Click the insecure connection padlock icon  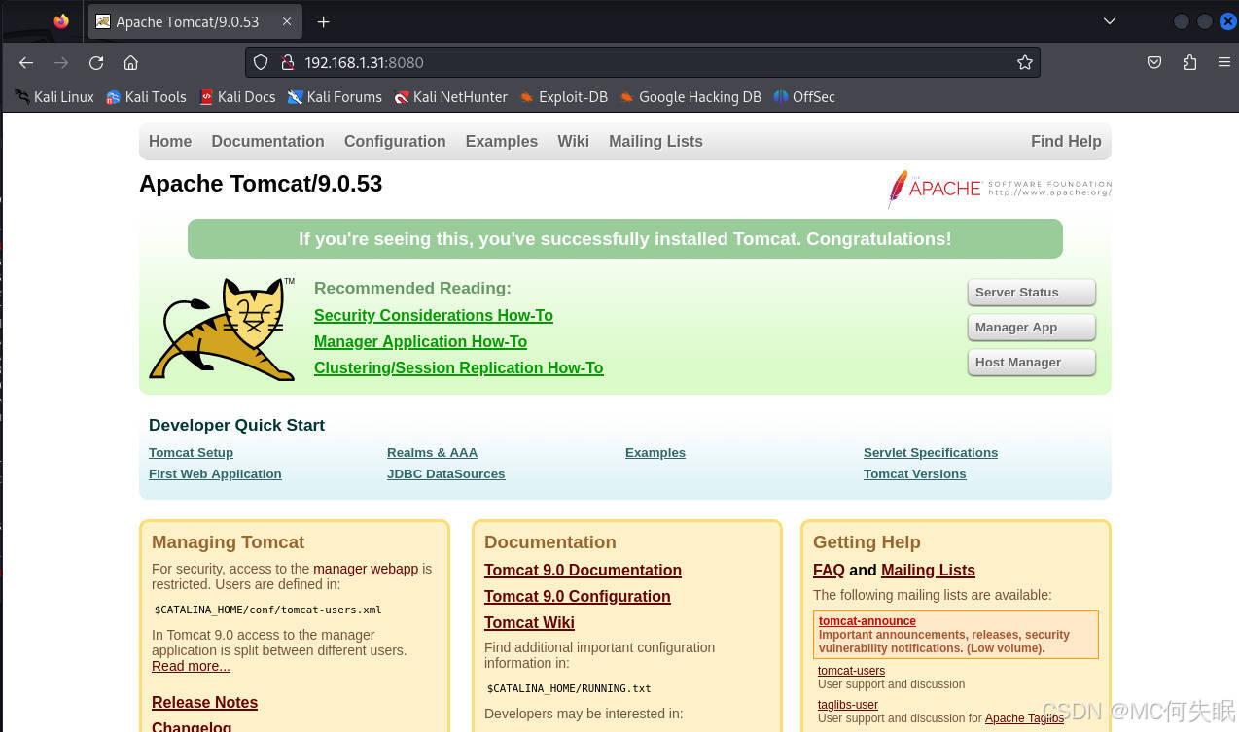pyautogui.click(x=287, y=62)
